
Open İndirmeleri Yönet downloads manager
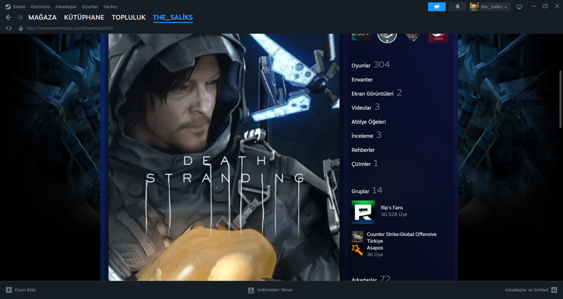[270, 290]
